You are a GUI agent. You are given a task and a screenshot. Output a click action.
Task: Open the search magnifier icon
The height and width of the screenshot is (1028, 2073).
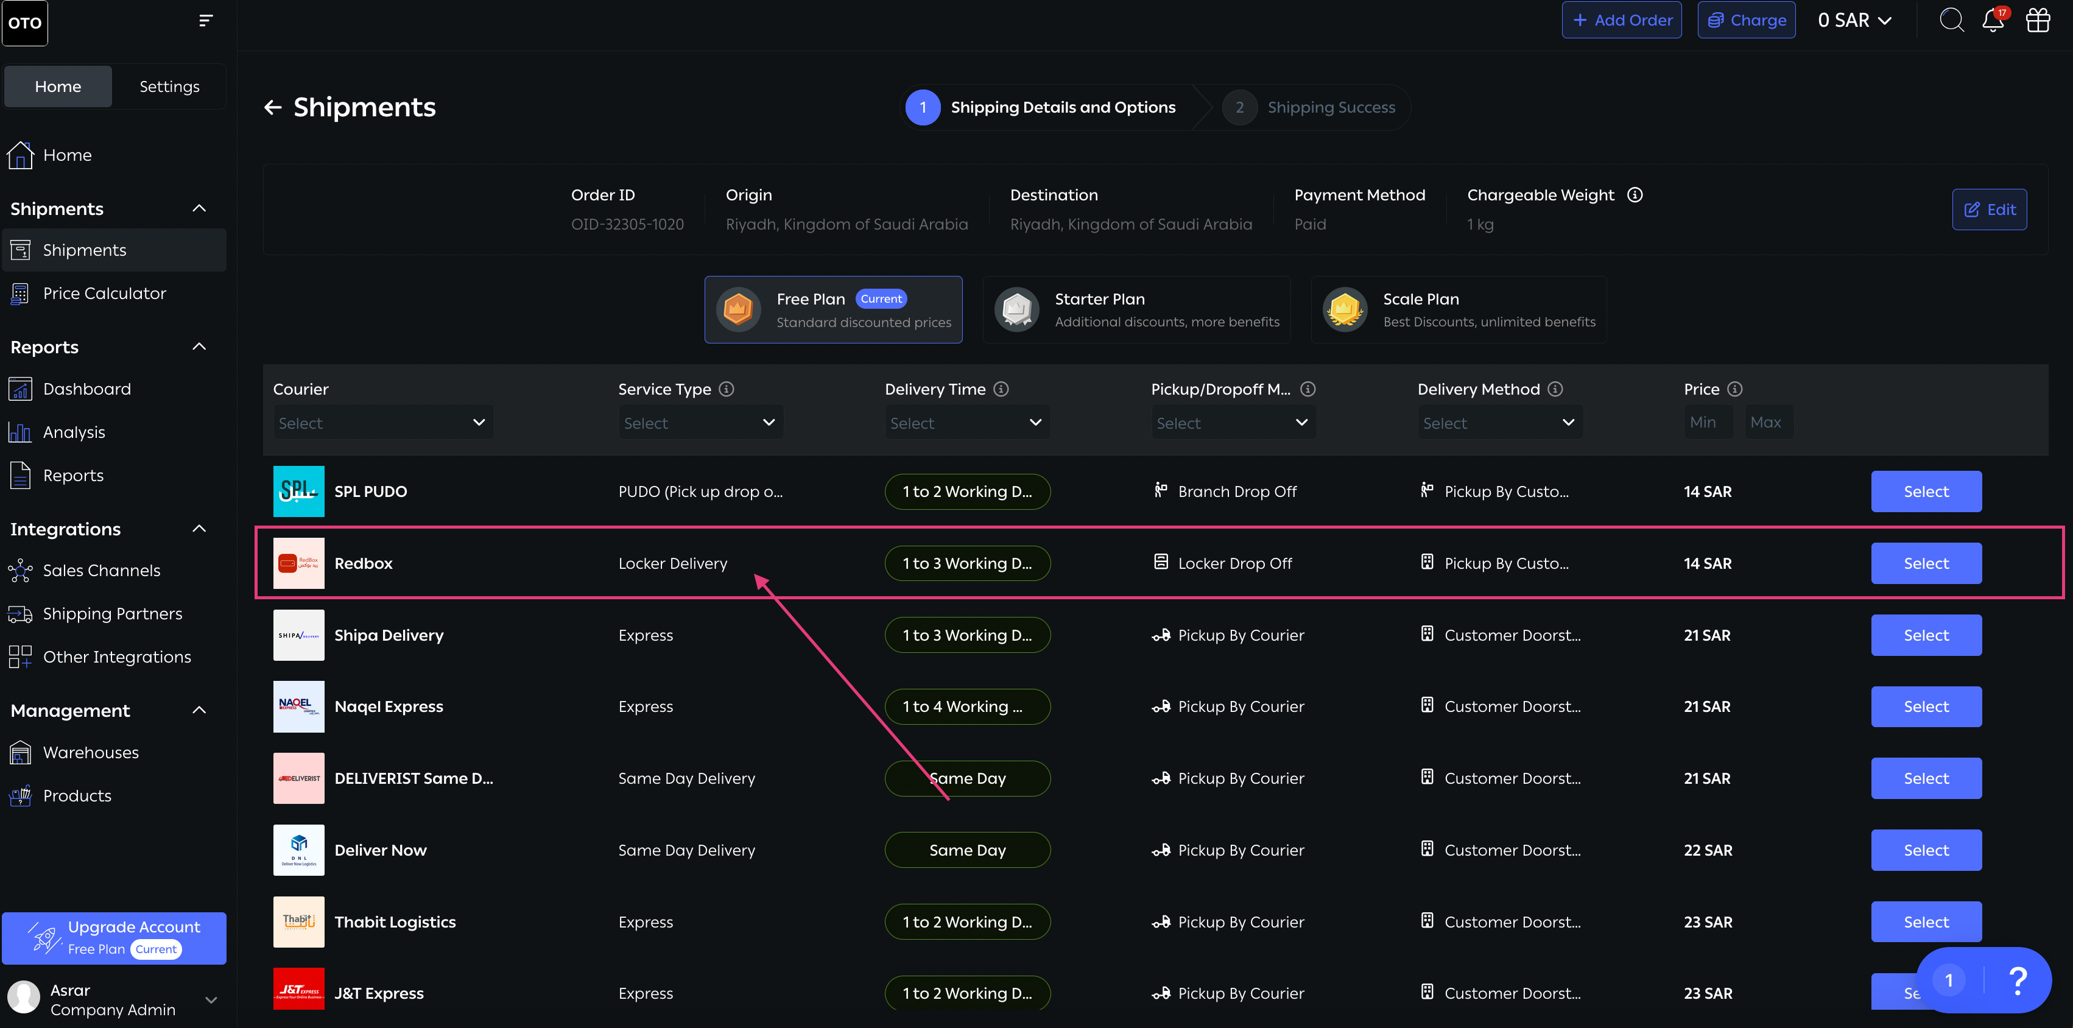coord(1951,20)
